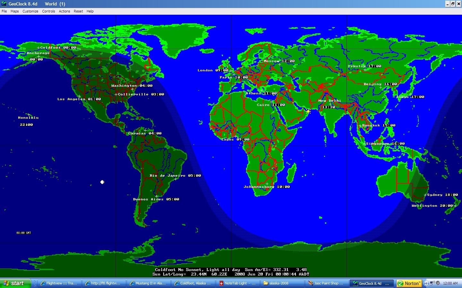
Task: Click the Tokyo 17:00 label
Action: click(410, 97)
